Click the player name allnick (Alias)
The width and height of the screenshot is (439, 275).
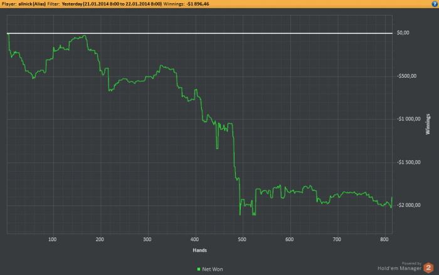point(32,4)
